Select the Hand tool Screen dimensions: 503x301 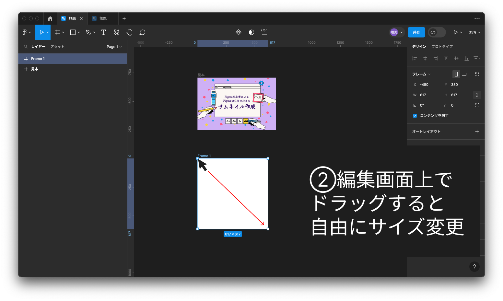[130, 32]
